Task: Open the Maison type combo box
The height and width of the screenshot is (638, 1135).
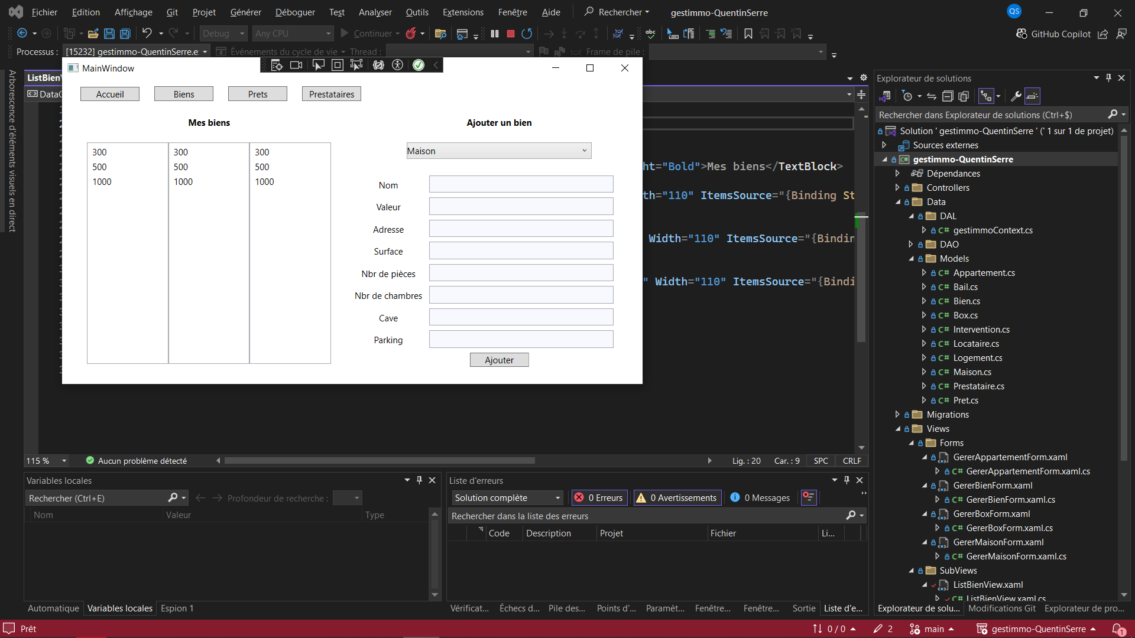Action: [498, 151]
